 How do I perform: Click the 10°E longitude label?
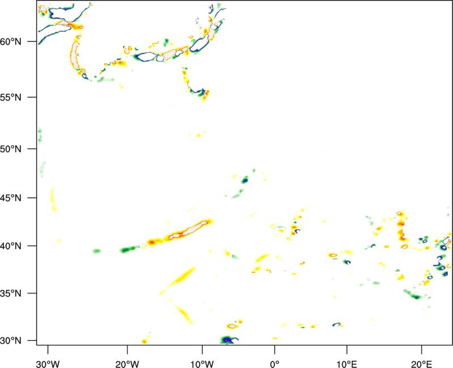point(347,364)
